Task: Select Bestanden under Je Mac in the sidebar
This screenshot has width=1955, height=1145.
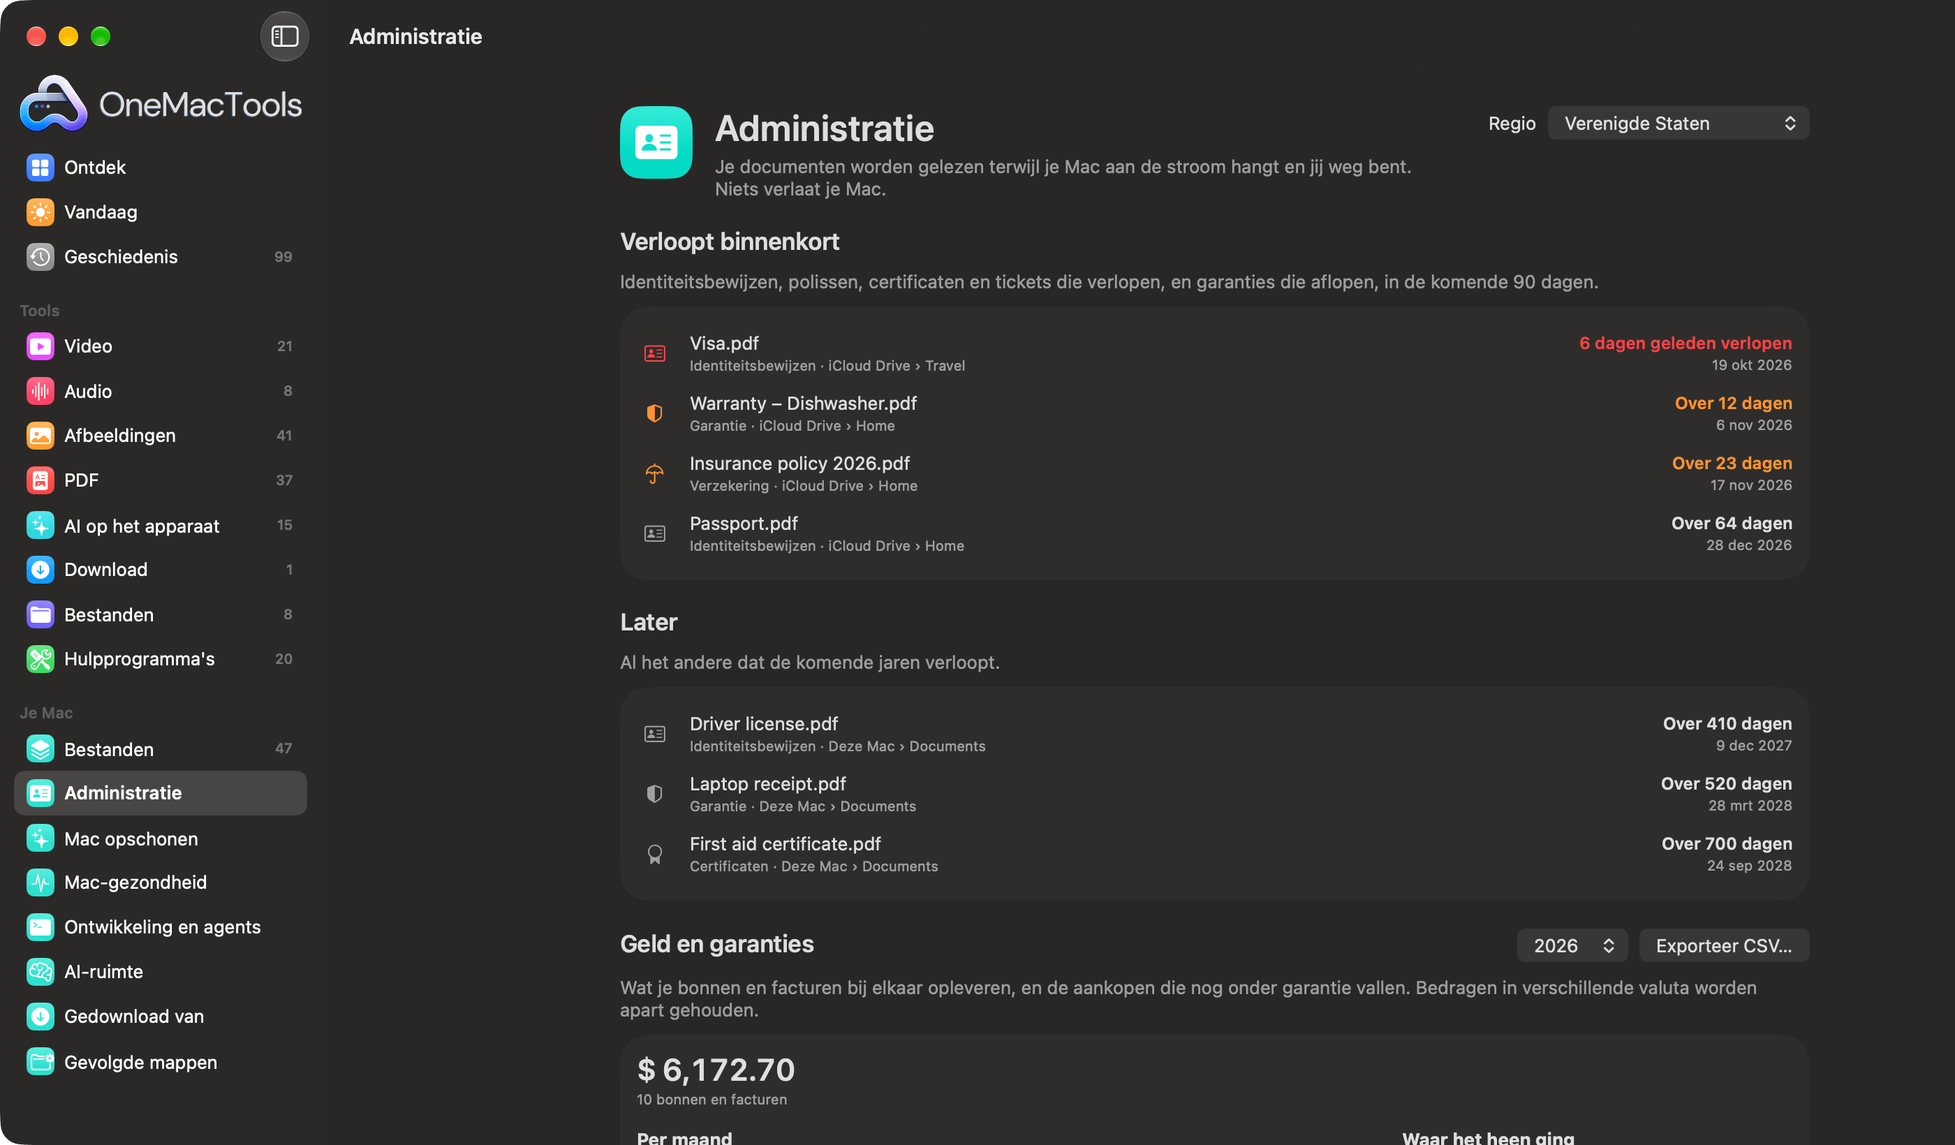Action: (x=161, y=748)
